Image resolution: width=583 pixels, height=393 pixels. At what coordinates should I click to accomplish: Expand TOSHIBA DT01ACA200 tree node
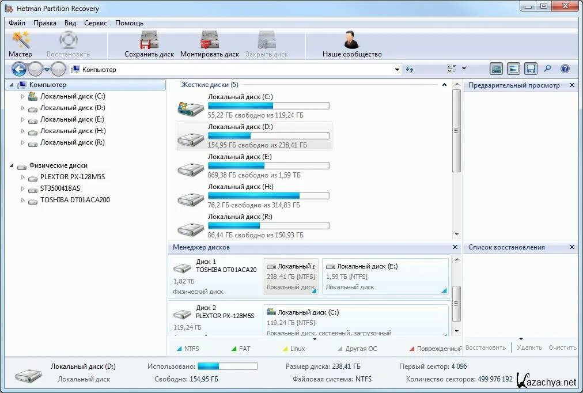click(22, 200)
